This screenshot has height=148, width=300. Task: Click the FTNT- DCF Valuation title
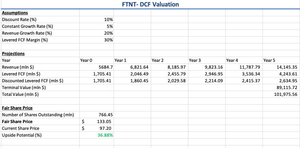tap(150, 4)
